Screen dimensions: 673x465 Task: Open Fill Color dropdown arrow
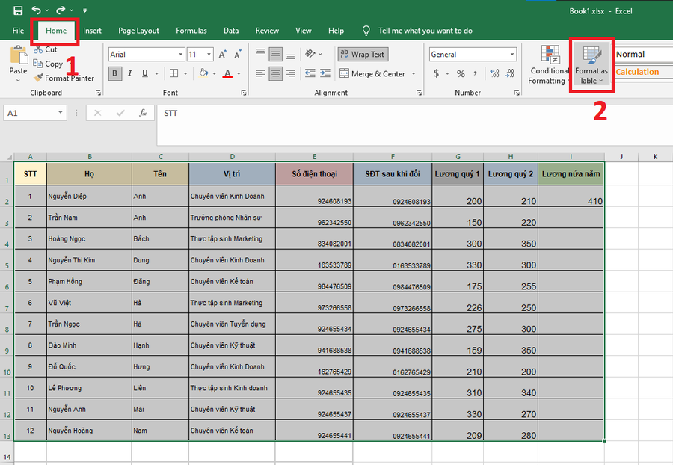point(214,73)
